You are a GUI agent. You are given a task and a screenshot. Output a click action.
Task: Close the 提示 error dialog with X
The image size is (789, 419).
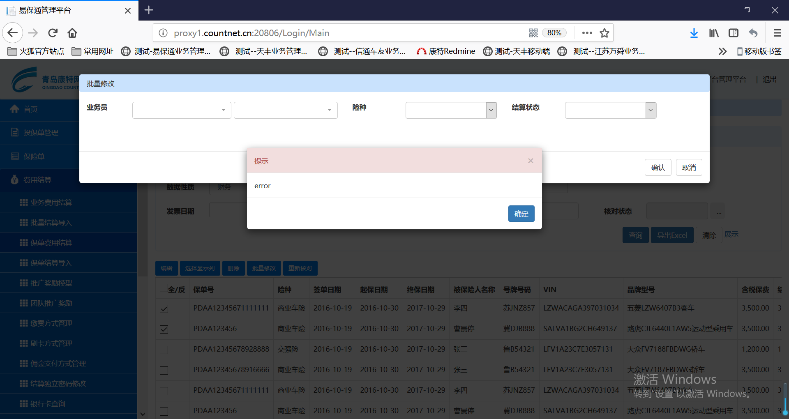(531, 161)
